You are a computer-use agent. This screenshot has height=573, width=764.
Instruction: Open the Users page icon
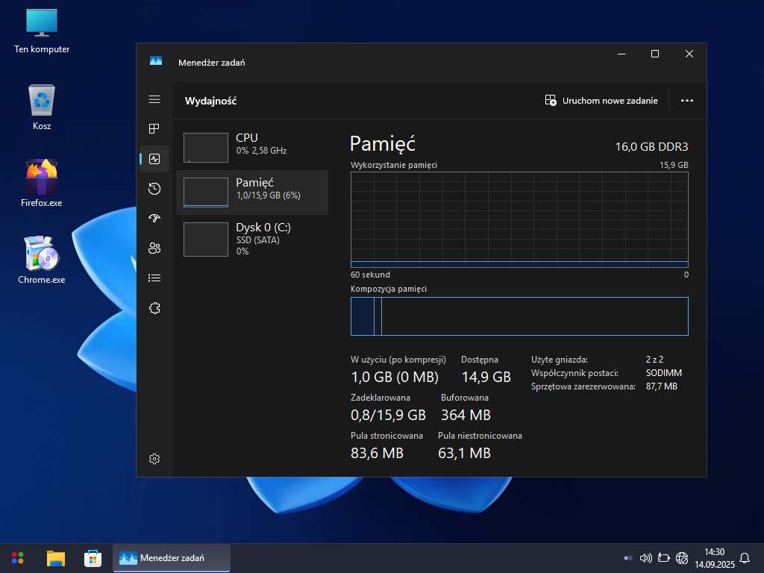(x=154, y=248)
